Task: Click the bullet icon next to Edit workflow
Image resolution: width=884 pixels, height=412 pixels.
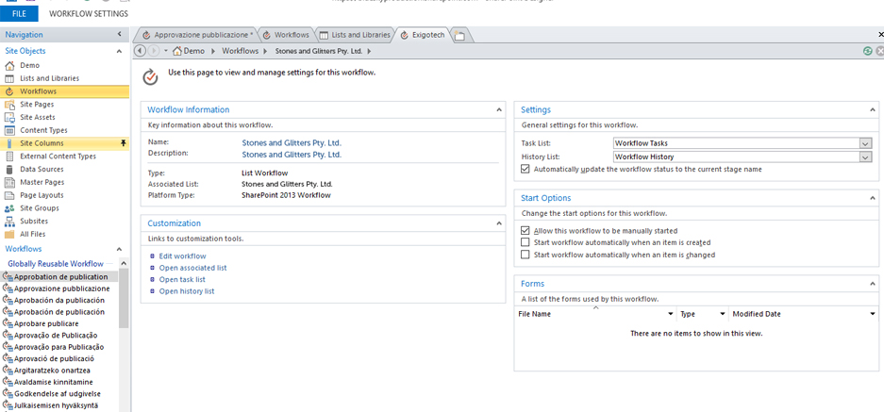Action: [152, 255]
